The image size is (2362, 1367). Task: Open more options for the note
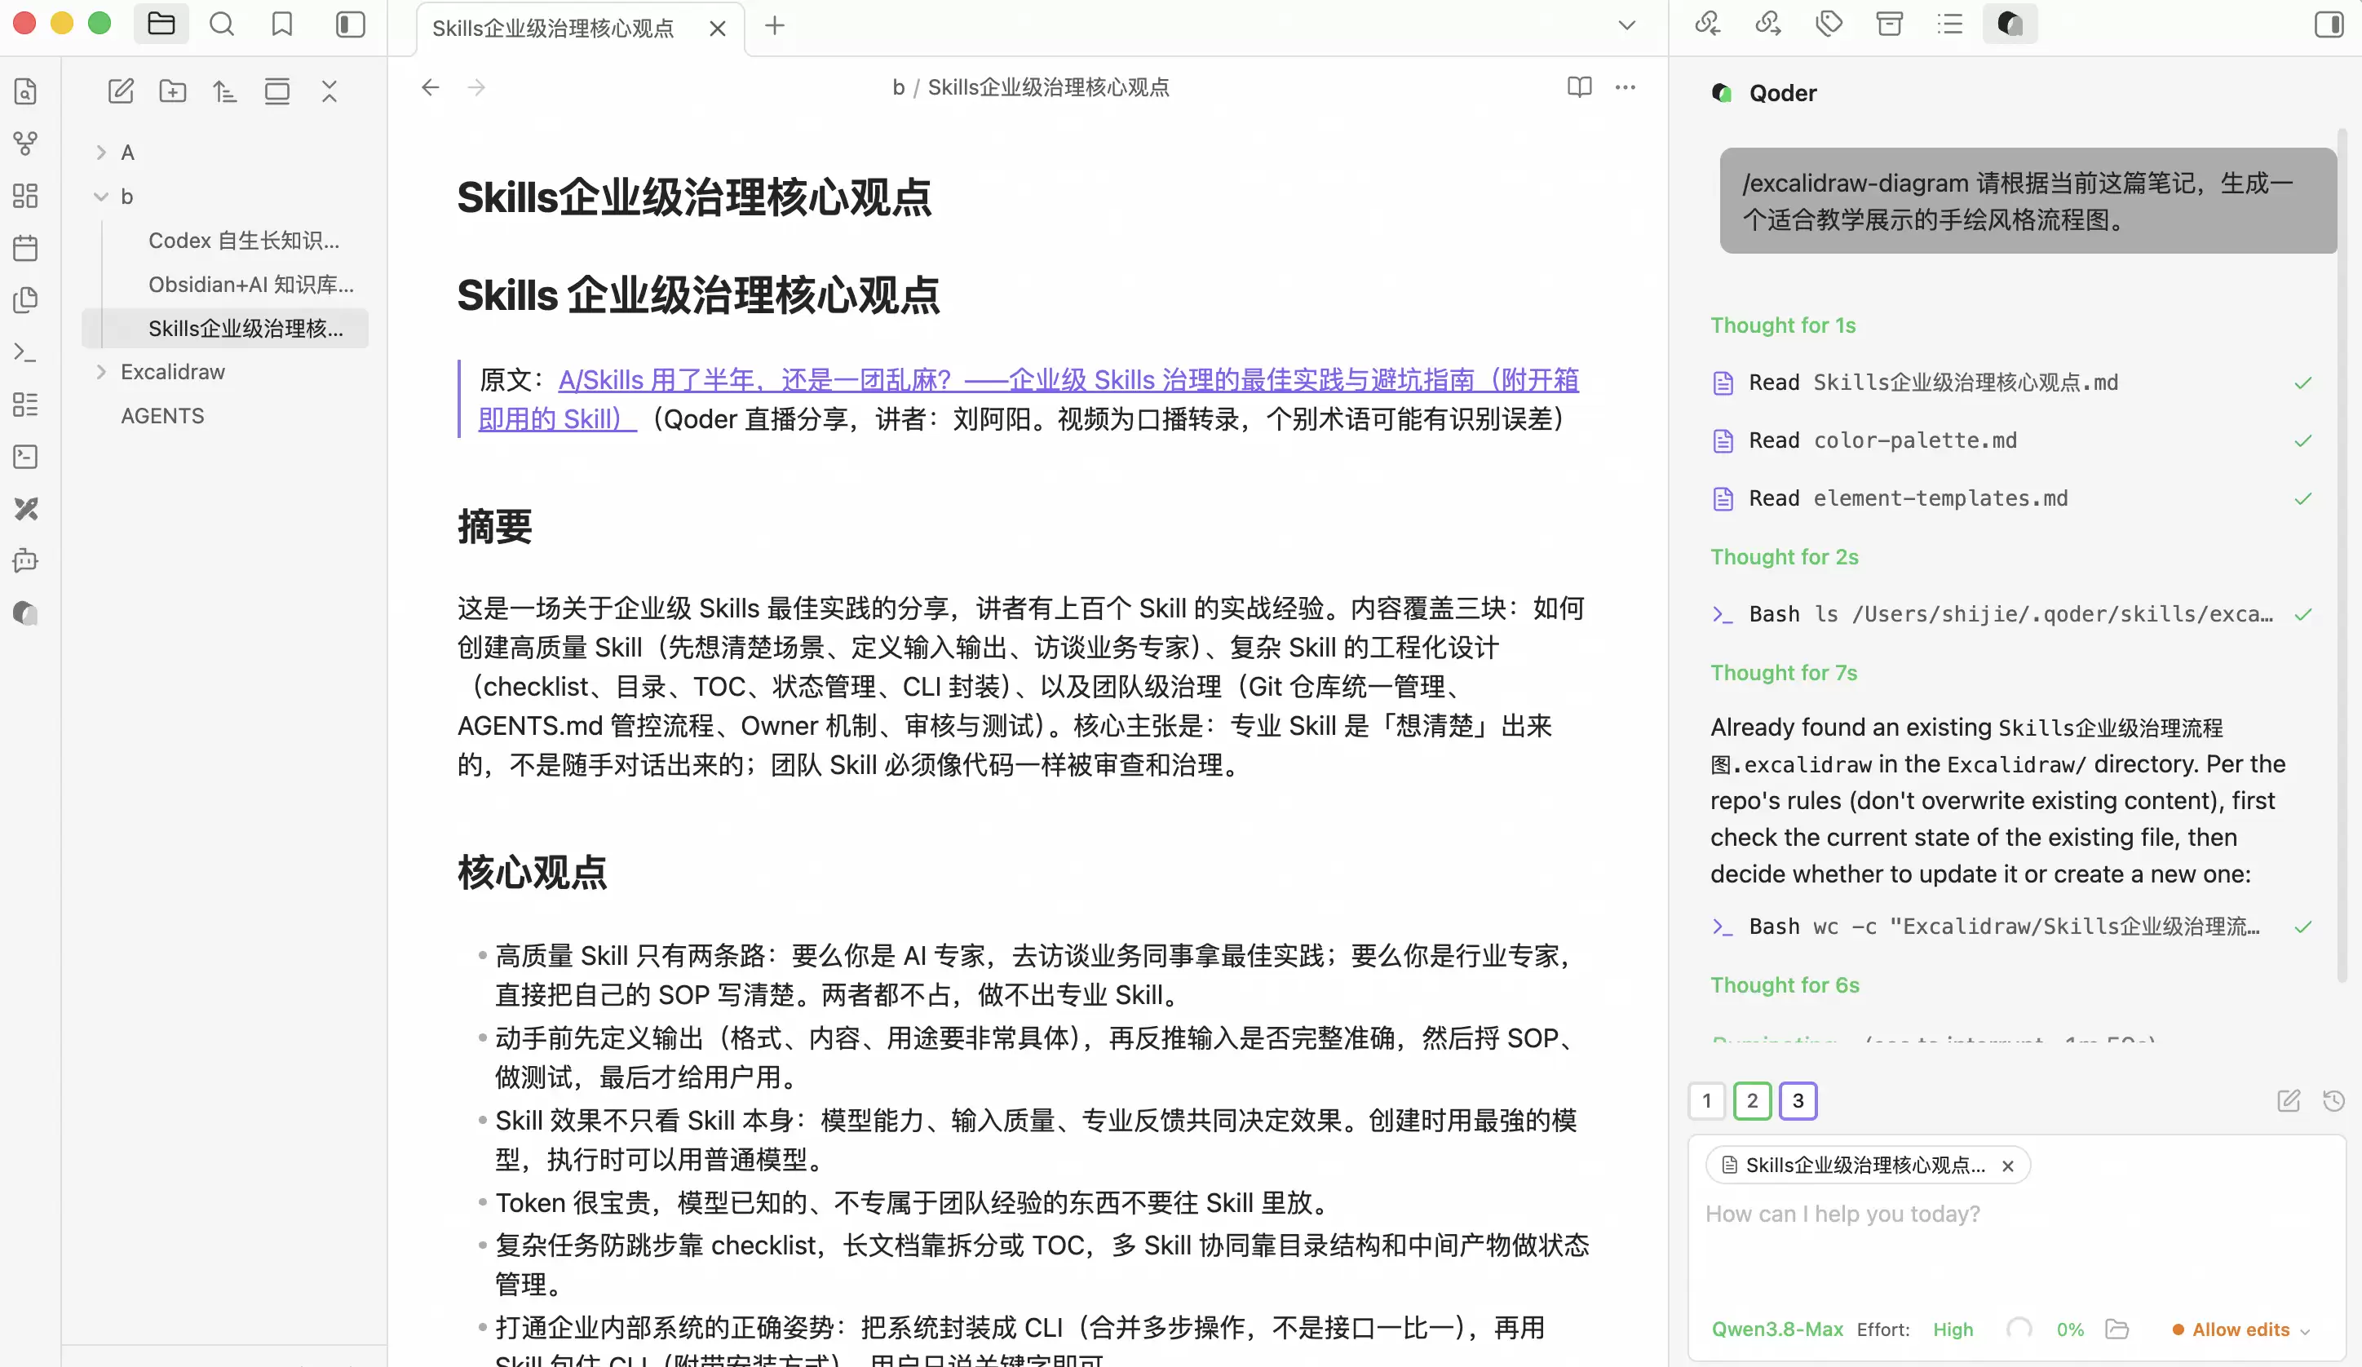[x=1626, y=87]
